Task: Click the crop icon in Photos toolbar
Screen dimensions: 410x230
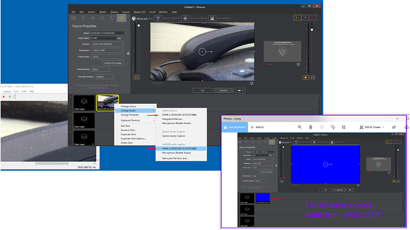Action: (343, 127)
